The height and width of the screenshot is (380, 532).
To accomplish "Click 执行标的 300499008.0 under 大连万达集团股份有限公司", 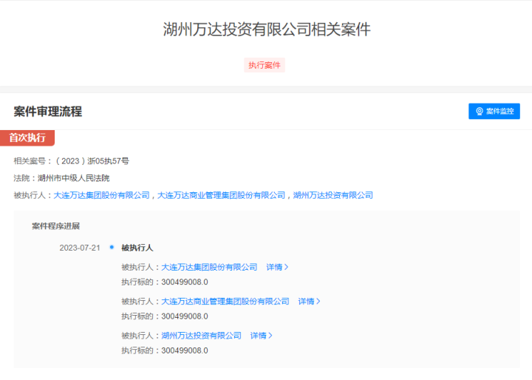I will coord(165,282).
